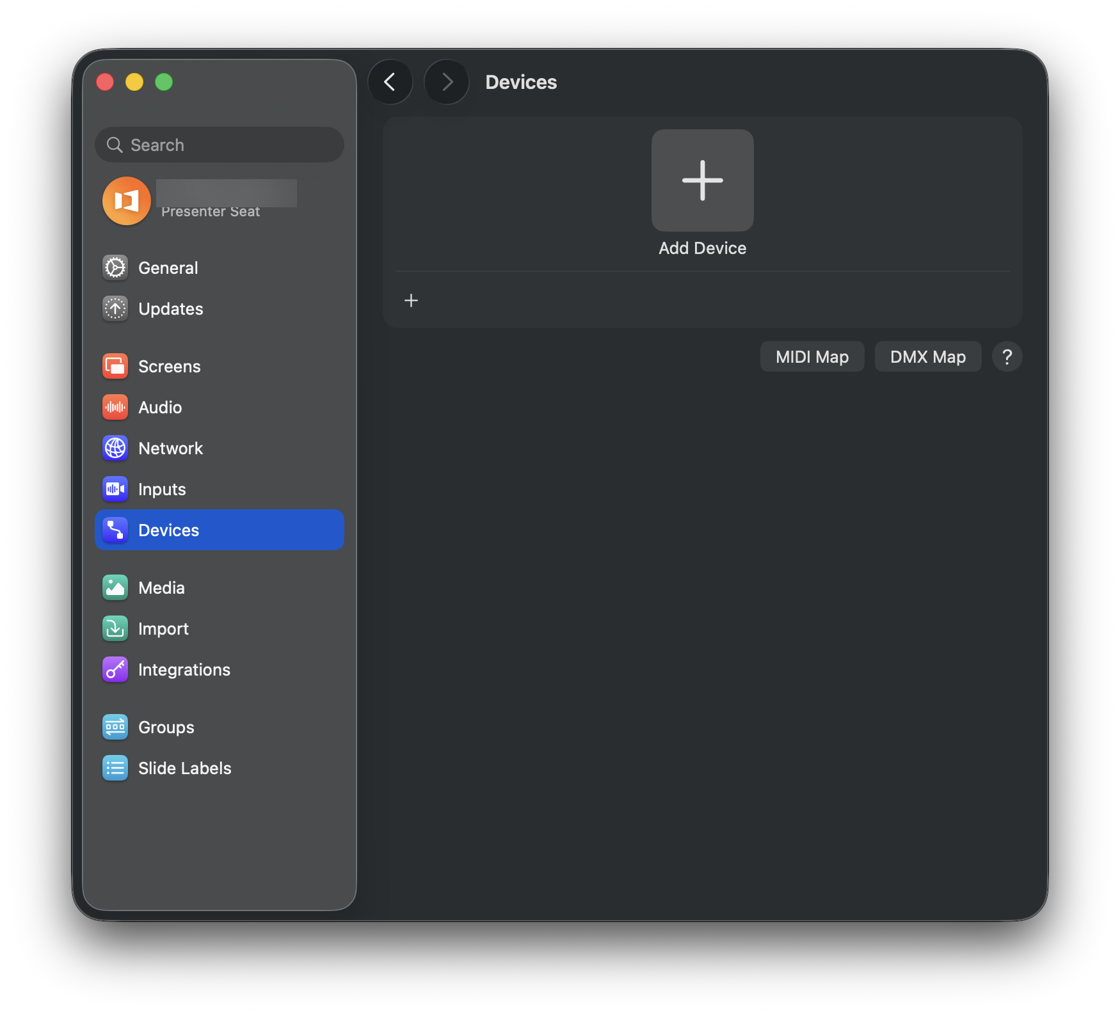Open the help question mark button
This screenshot has width=1120, height=1016.
[1007, 356]
